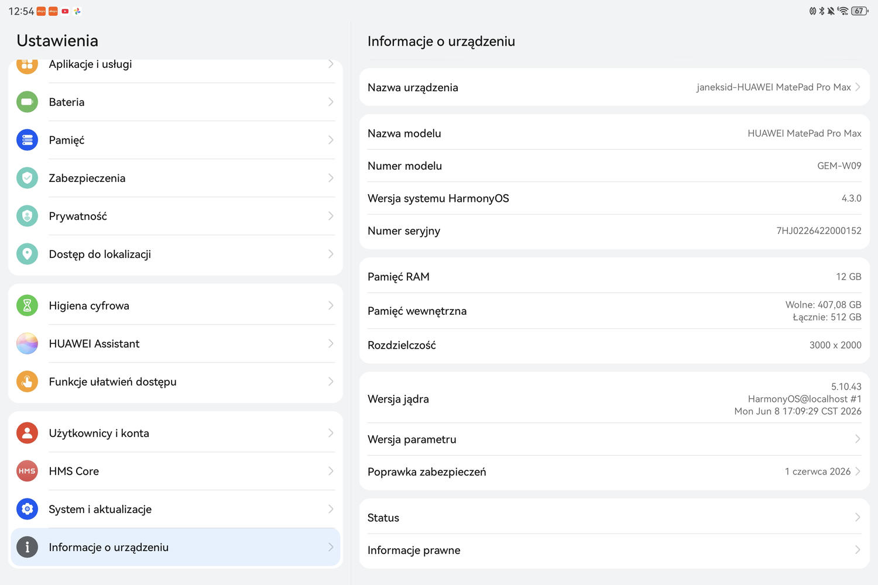Viewport: 878px width, 585px height.
Task: Tap the Prywatność privacy icon
Action: click(x=27, y=216)
